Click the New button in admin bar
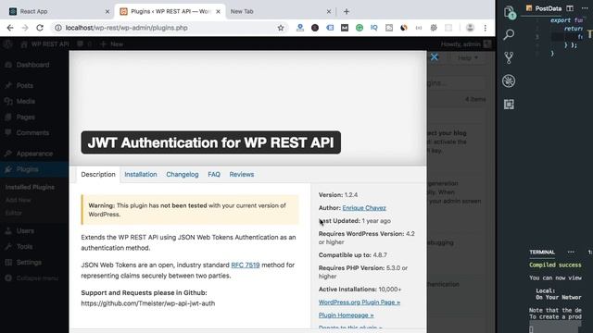This screenshot has height=333, width=593. pyautogui.click(x=112, y=44)
